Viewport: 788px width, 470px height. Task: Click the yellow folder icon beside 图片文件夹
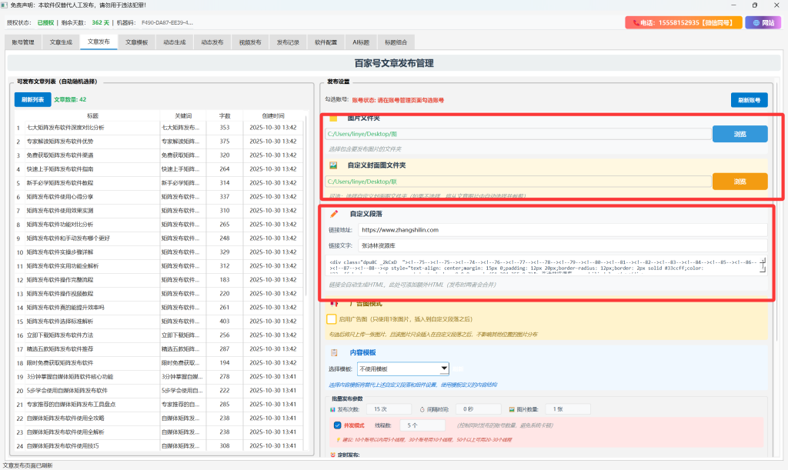tap(333, 118)
